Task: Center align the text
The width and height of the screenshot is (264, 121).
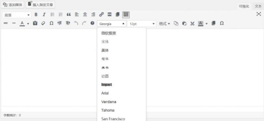Action: pyautogui.click(x=85, y=15)
